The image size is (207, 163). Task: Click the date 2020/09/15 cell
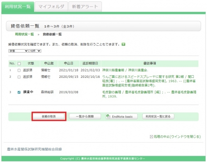[68, 77]
